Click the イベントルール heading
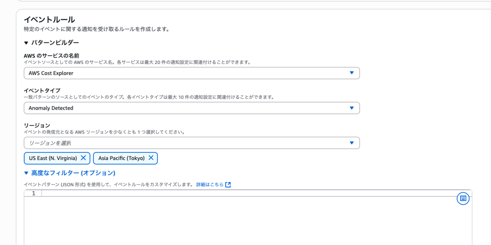 (x=49, y=19)
